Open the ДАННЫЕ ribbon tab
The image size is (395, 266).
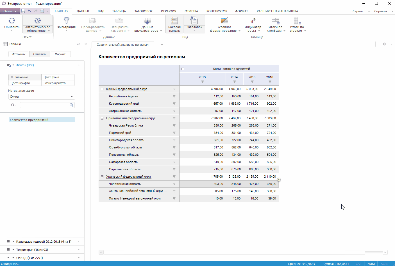(x=83, y=11)
